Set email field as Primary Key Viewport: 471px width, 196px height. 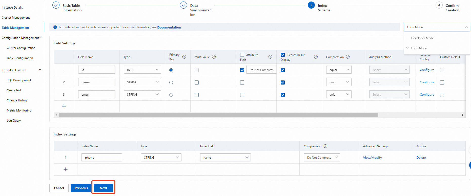tap(171, 95)
